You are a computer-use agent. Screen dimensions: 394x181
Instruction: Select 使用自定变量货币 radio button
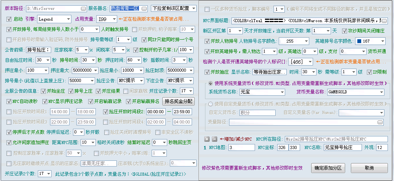pyautogui.click(x=211, y=104)
